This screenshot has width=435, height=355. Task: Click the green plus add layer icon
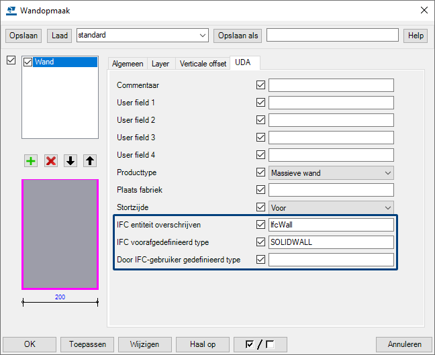pyautogui.click(x=31, y=161)
